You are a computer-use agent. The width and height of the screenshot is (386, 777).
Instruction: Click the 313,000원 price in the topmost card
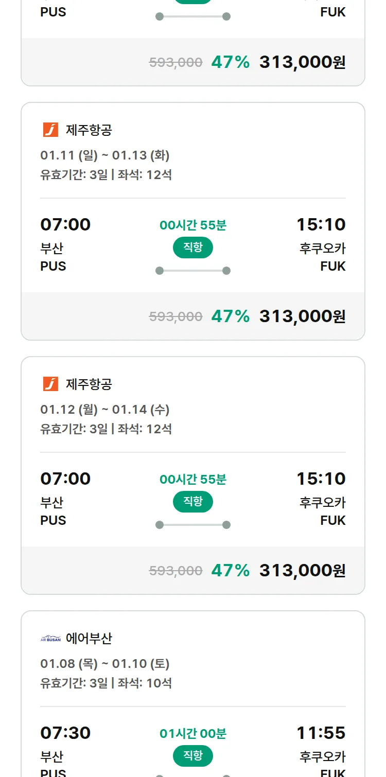(x=302, y=62)
